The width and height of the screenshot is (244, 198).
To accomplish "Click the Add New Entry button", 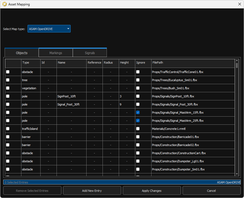I will pos(92,190).
